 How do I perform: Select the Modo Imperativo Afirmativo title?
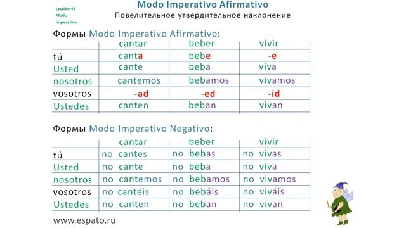pyautogui.click(x=203, y=4)
